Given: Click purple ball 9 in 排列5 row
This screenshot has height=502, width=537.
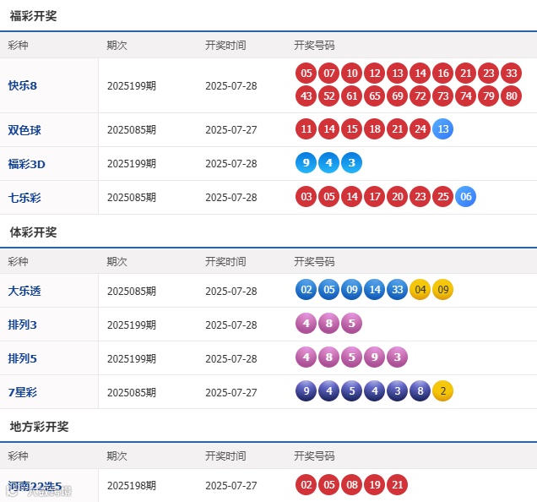Looking at the screenshot, I should 375,357.
